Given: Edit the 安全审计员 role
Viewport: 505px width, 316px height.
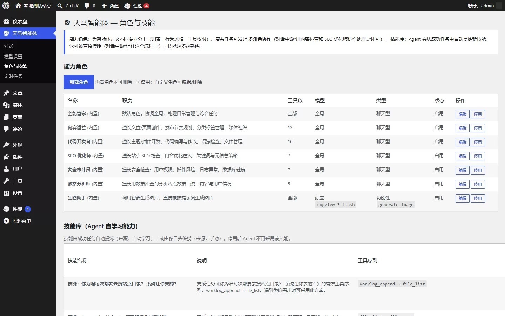Looking at the screenshot, I should [x=463, y=170].
